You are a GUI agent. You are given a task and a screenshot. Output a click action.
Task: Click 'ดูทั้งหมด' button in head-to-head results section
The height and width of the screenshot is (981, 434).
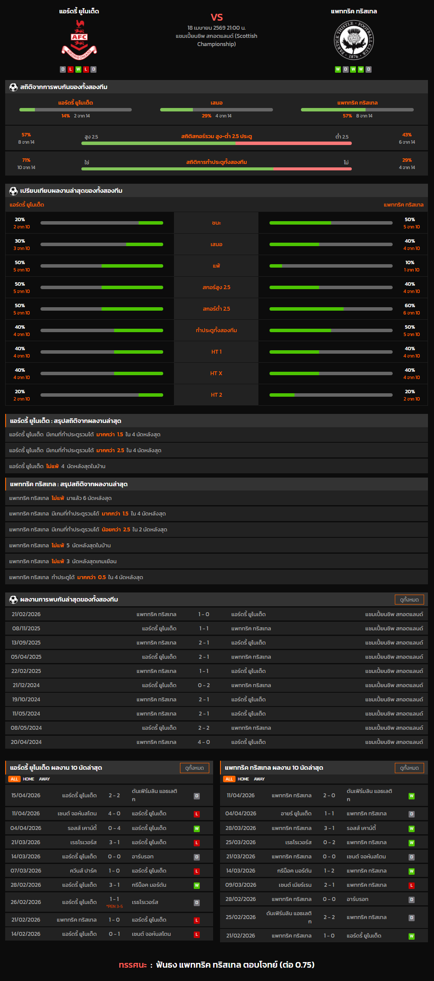[x=409, y=600]
